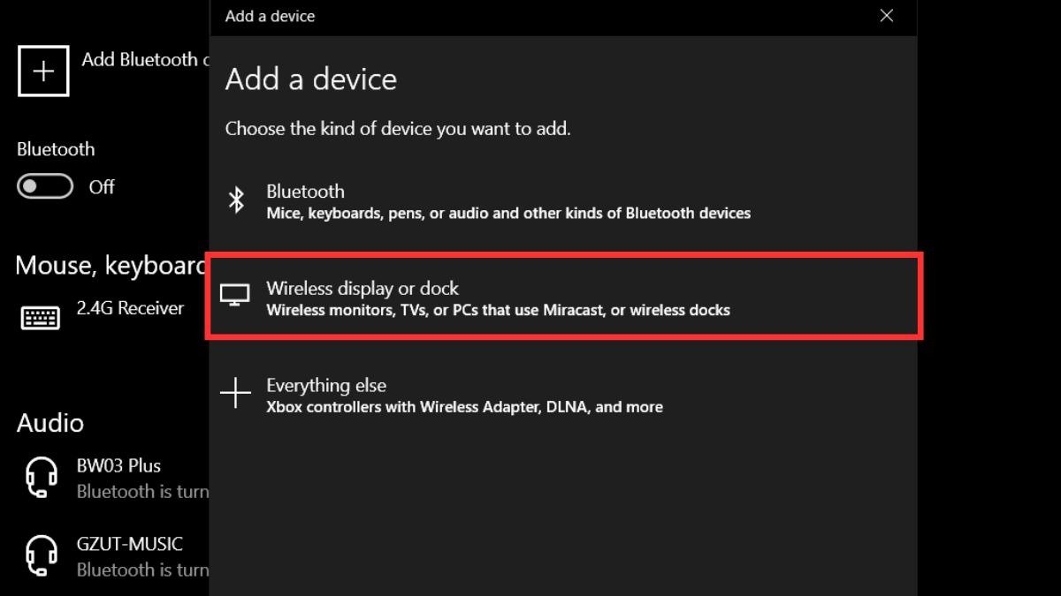This screenshot has height=596, width=1061.
Task: Click the headset icon next to BW03 Plus
Action: [x=41, y=478]
